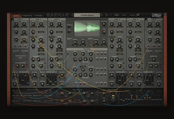174x119 pixels.
Task: Click the oscilloscope Scale knob
Action: (104, 32)
